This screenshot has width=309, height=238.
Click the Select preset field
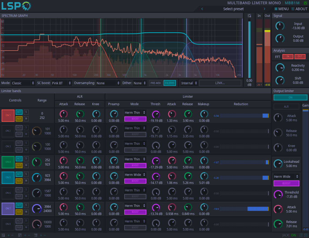point(233,9)
